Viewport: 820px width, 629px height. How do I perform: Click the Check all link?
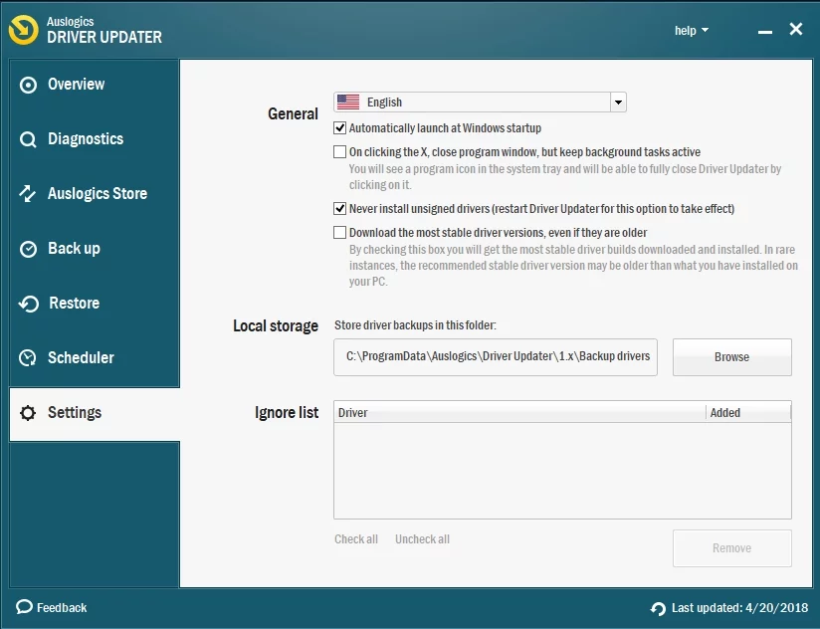coord(356,539)
